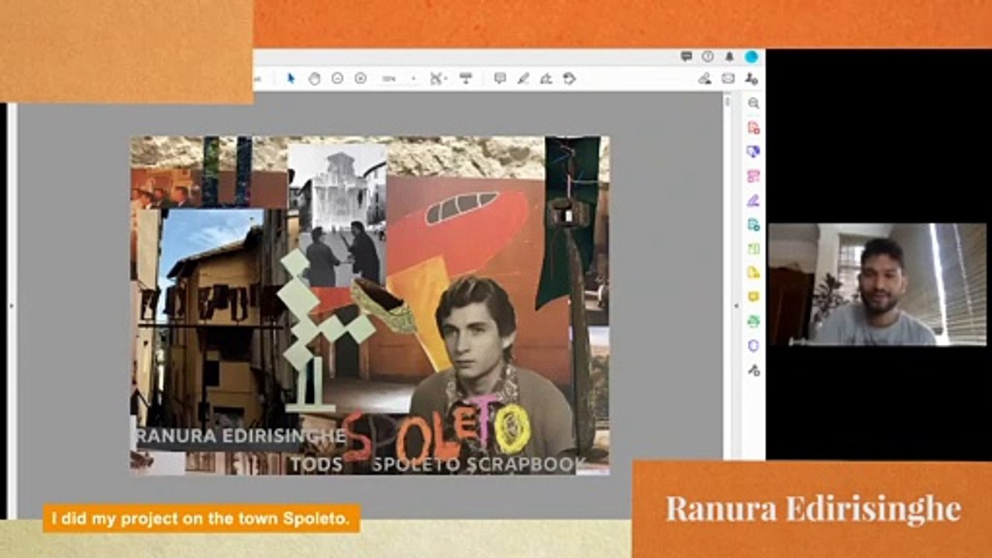The image size is (992, 558).
Task: View notifications bell
Action: (x=729, y=57)
